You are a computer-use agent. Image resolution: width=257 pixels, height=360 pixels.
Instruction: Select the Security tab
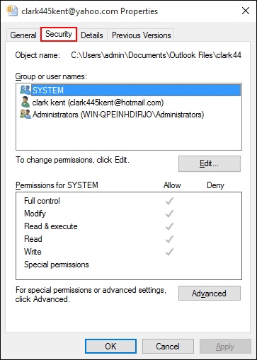point(59,34)
